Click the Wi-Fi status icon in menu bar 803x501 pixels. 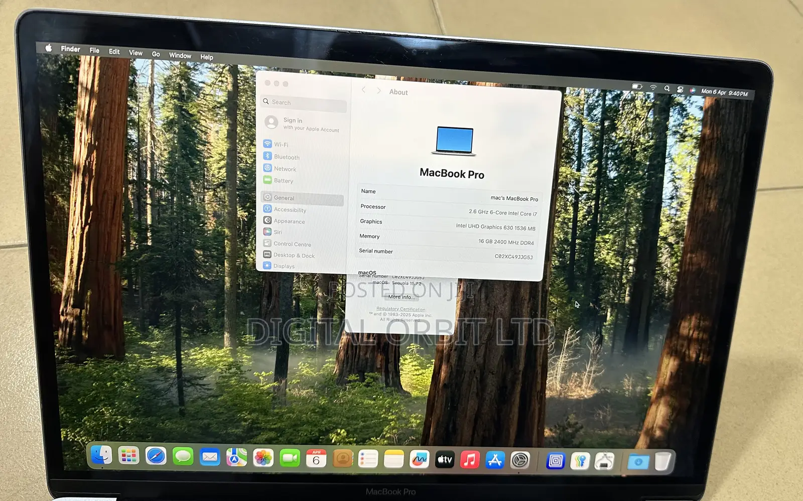pos(653,88)
